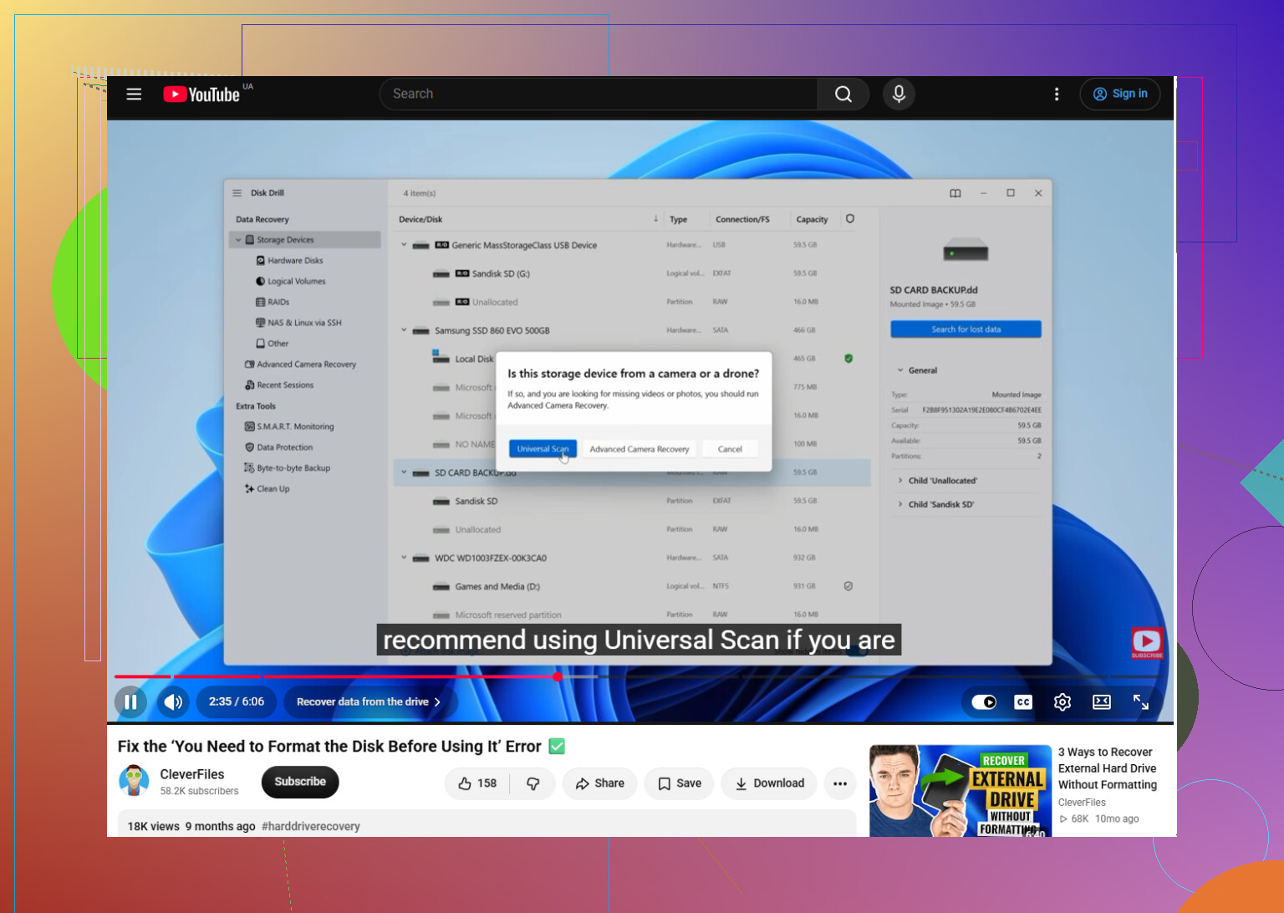1284x913 pixels.
Task: Collapse the General properties section
Action: tap(900, 370)
